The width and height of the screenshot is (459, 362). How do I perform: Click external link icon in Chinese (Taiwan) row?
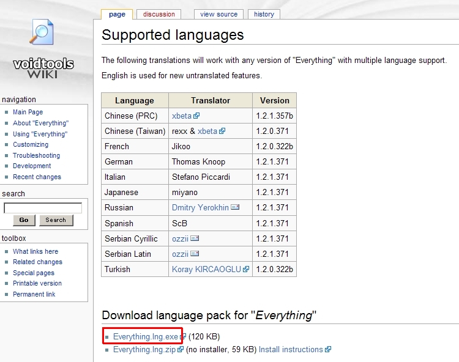[222, 131]
